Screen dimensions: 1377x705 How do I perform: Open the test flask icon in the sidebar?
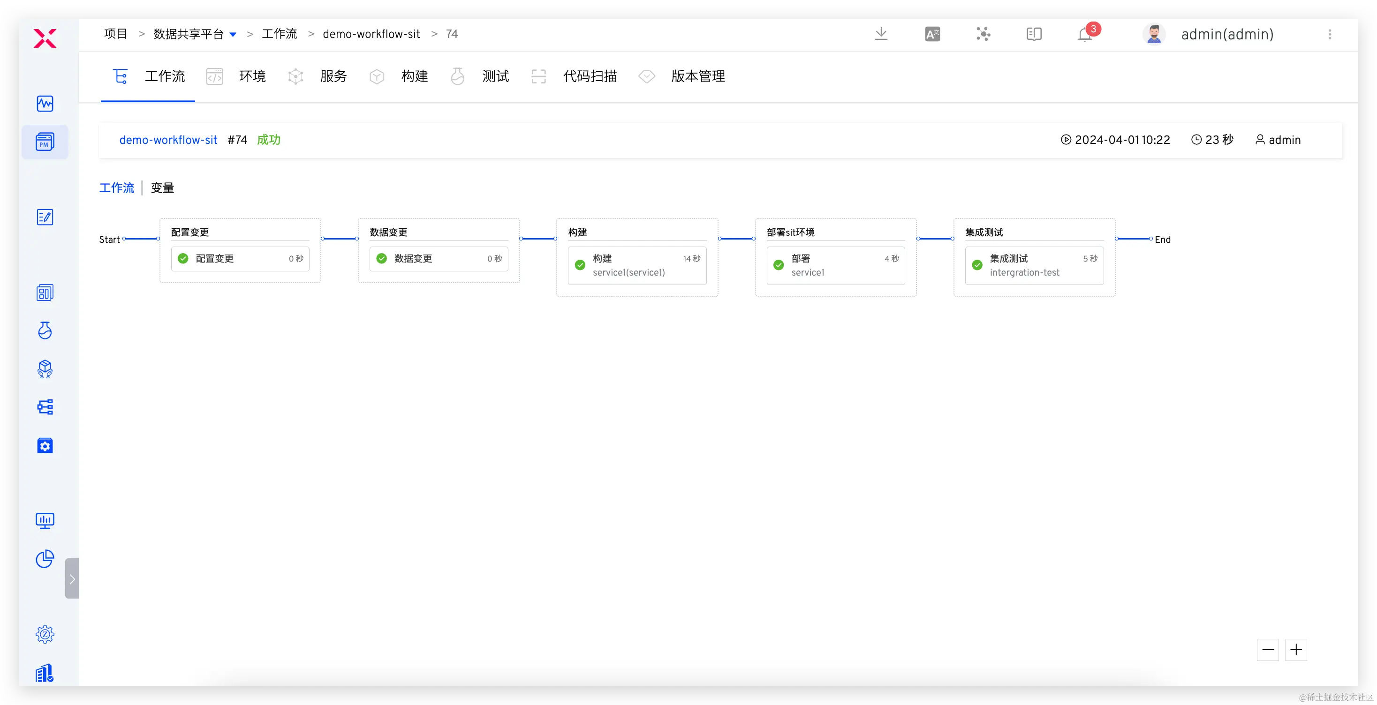45,330
